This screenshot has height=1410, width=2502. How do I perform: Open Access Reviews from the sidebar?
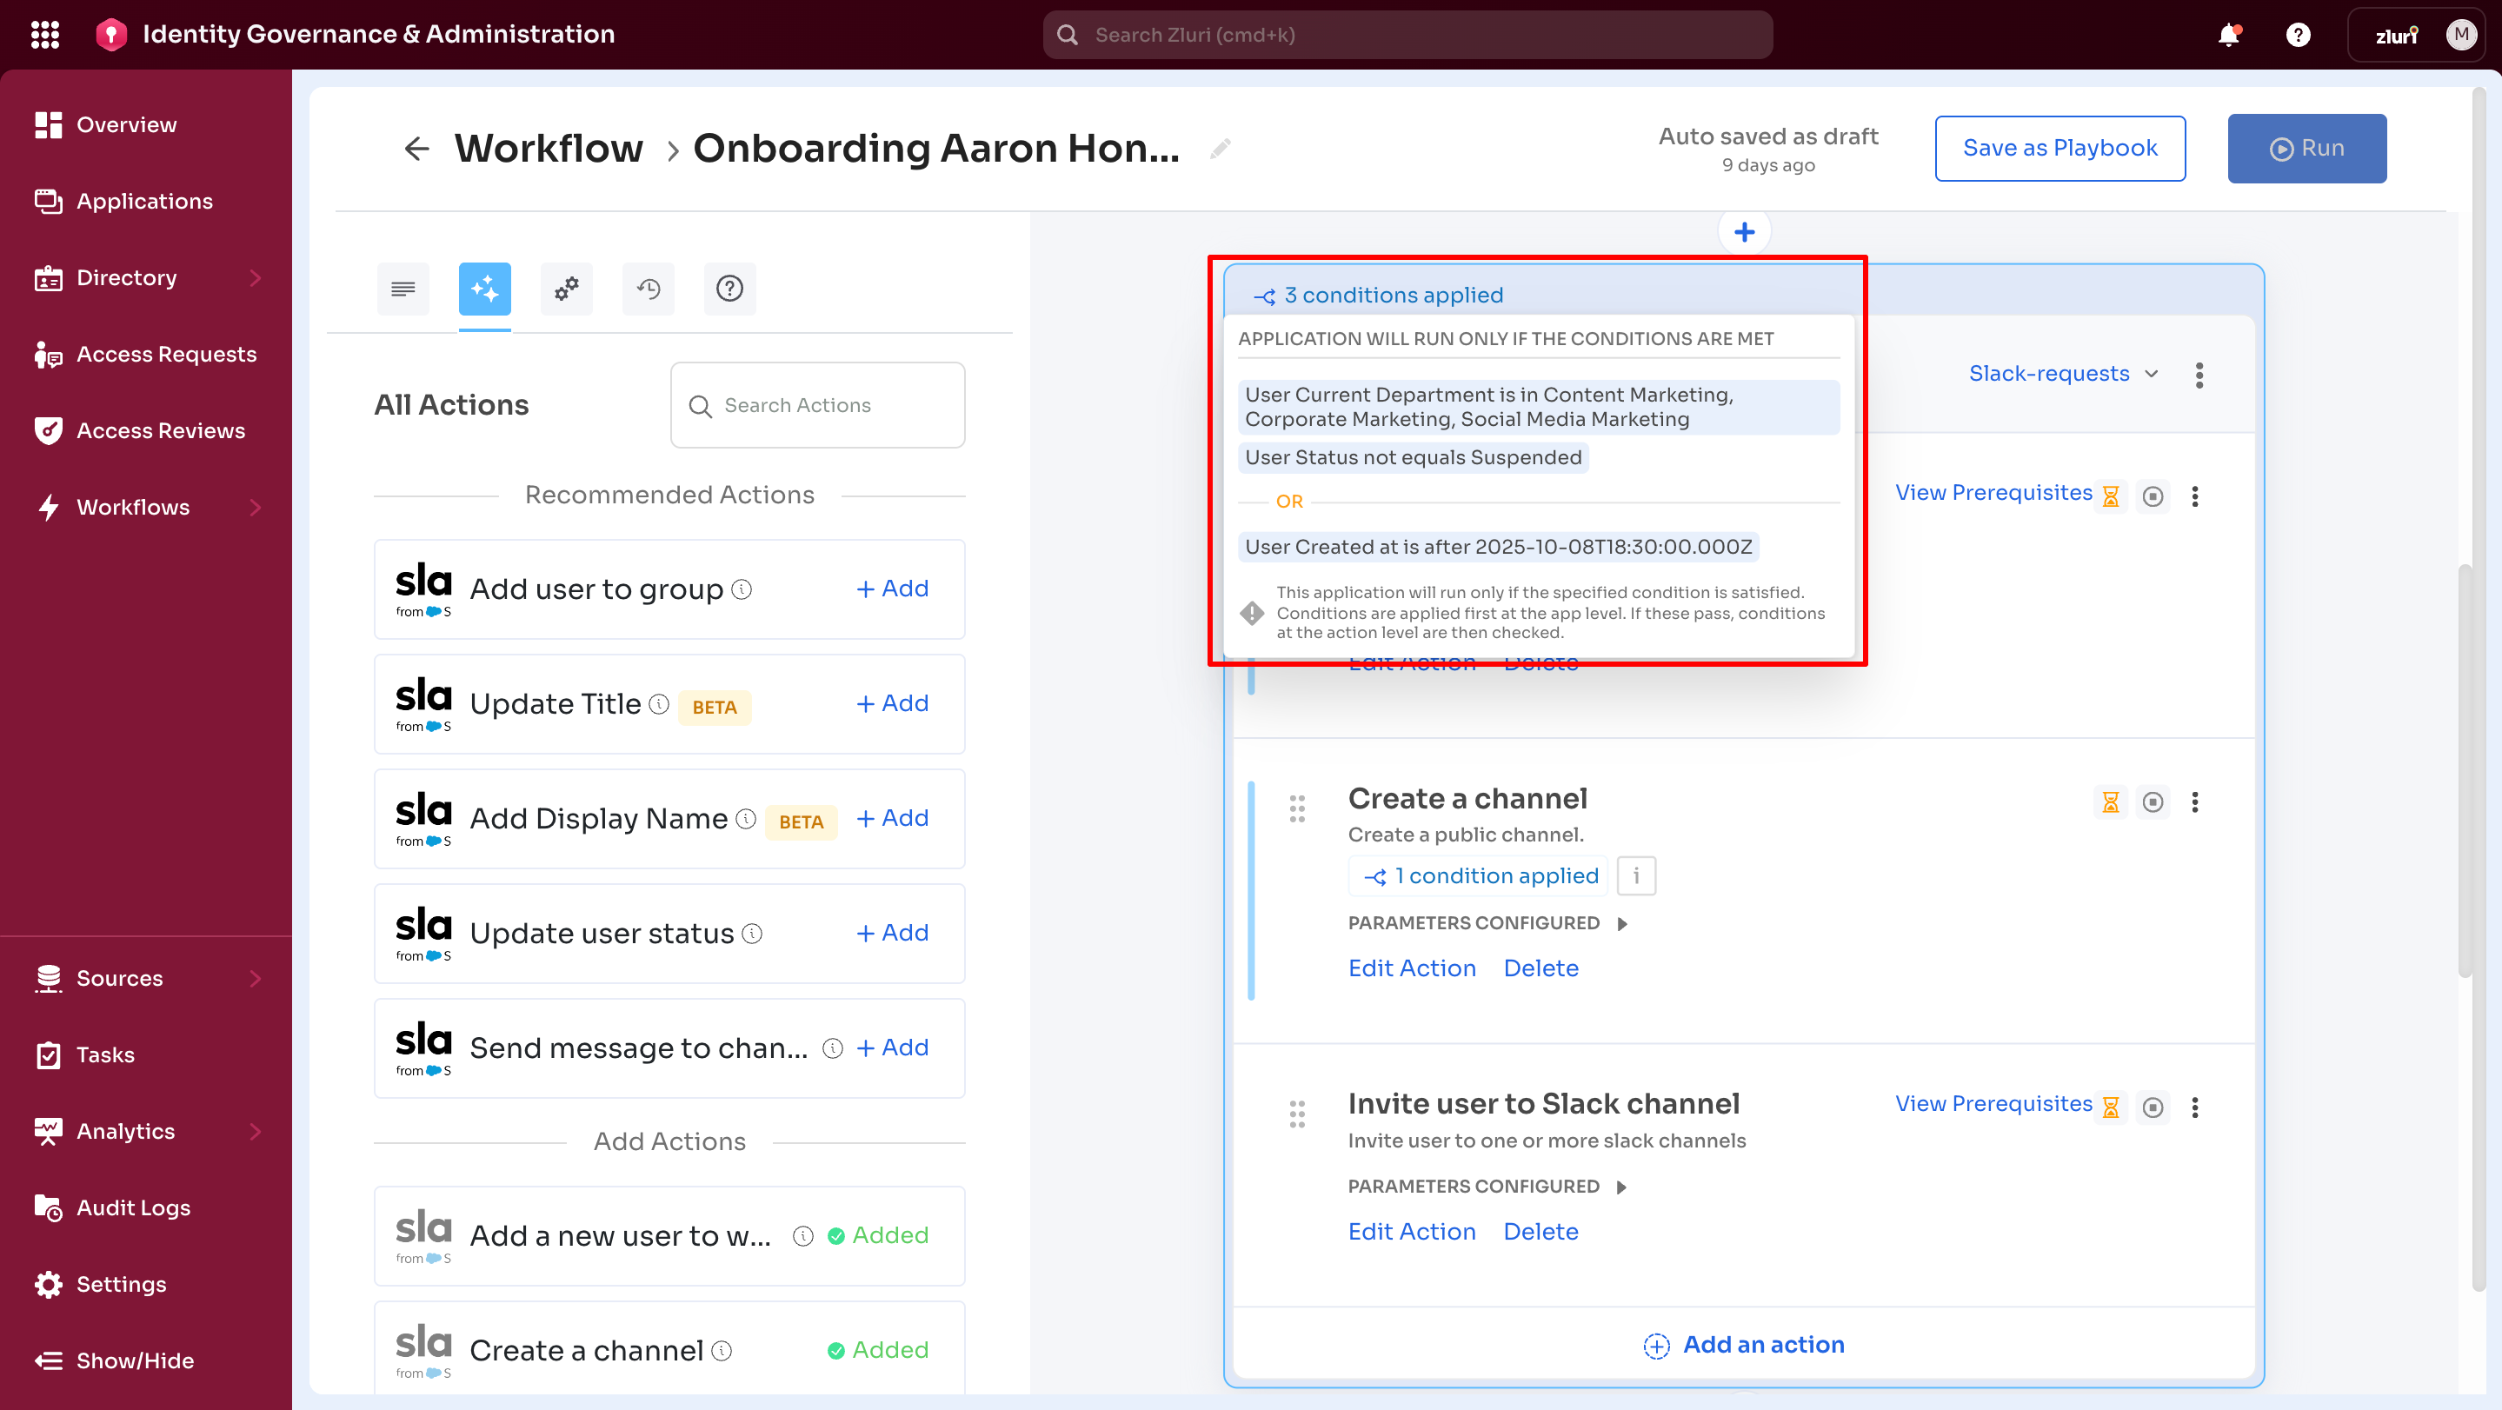(160, 430)
